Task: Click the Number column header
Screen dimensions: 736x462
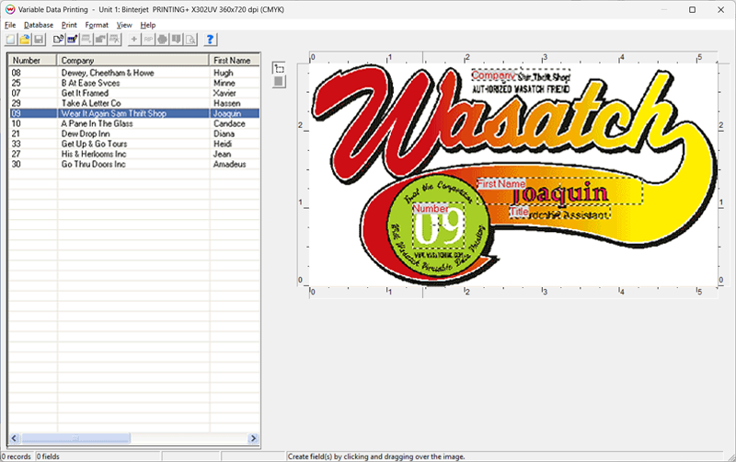Action: tap(33, 60)
